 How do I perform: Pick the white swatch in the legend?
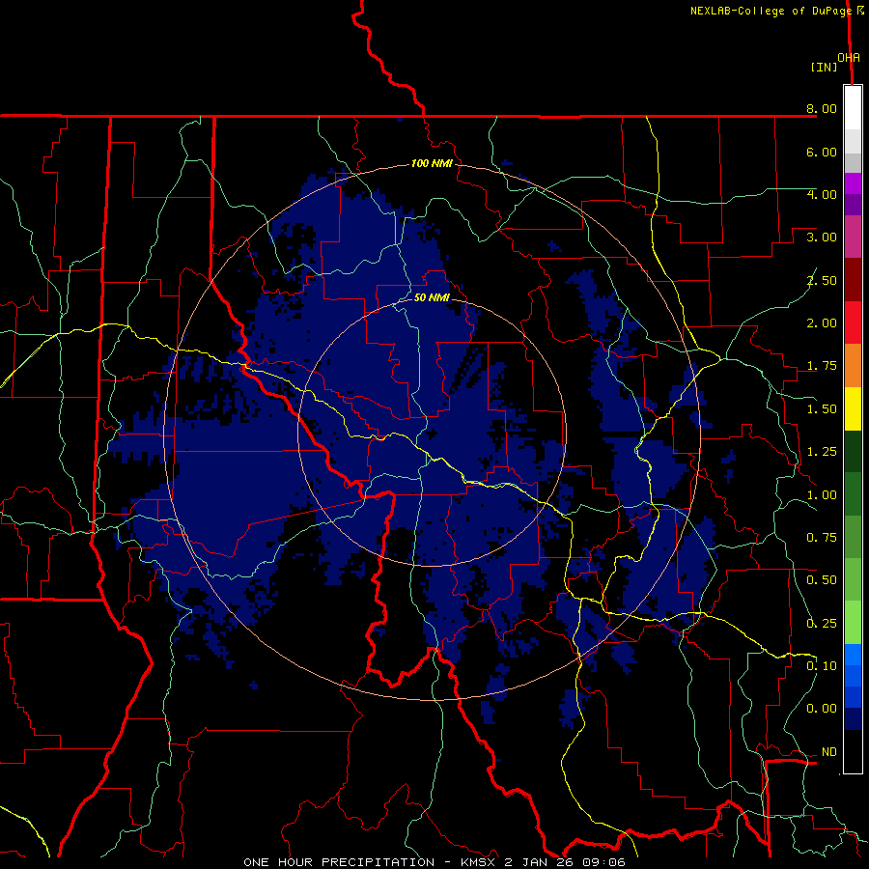tap(853, 108)
